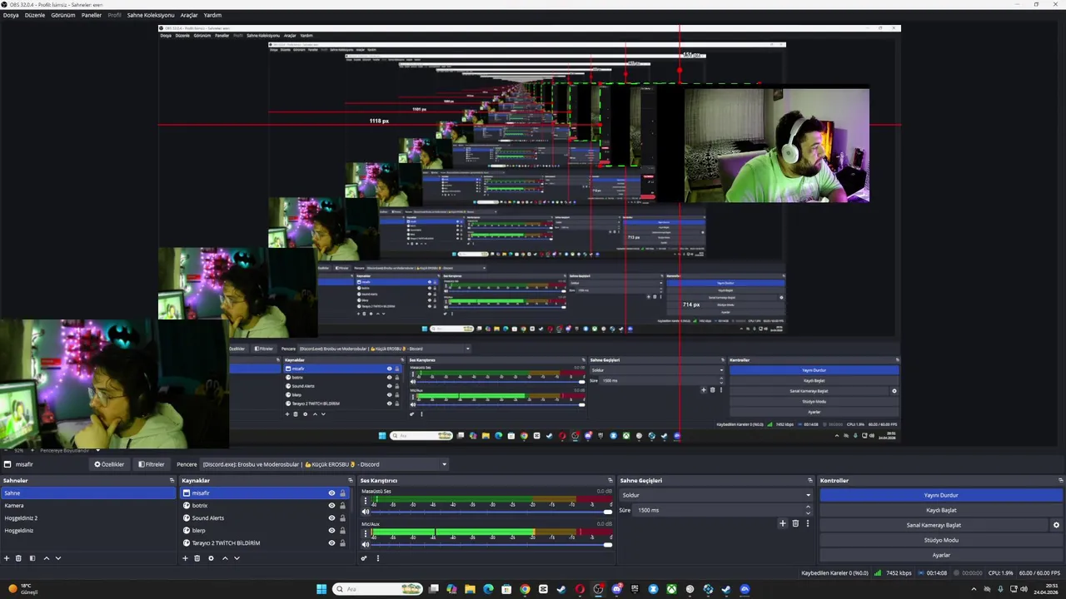
Task: Toggle lock on Sound Alerts source
Action: [342, 517]
